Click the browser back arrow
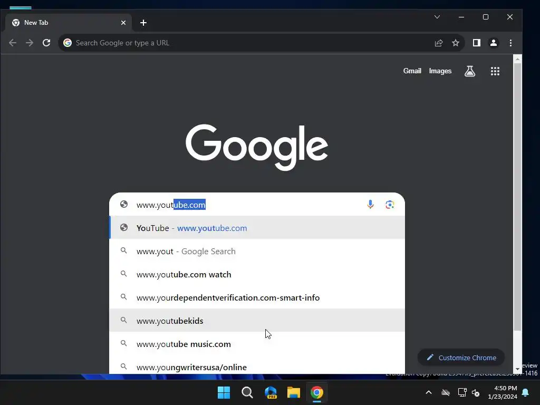This screenshot has width=540, height=405. pyautogui.click(x=13, y=43)
